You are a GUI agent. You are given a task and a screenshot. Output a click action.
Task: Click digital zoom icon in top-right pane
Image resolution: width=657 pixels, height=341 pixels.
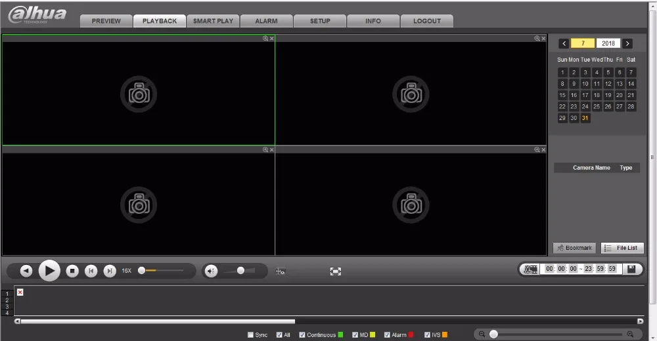click(537, 39)
